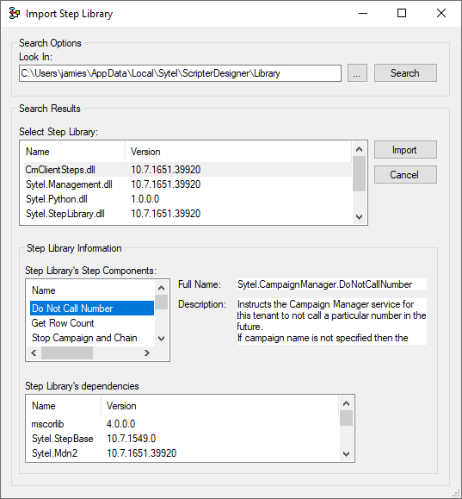Select the Sytel.Management.dll row
The image size is (462, 499).
click(188, 184)
